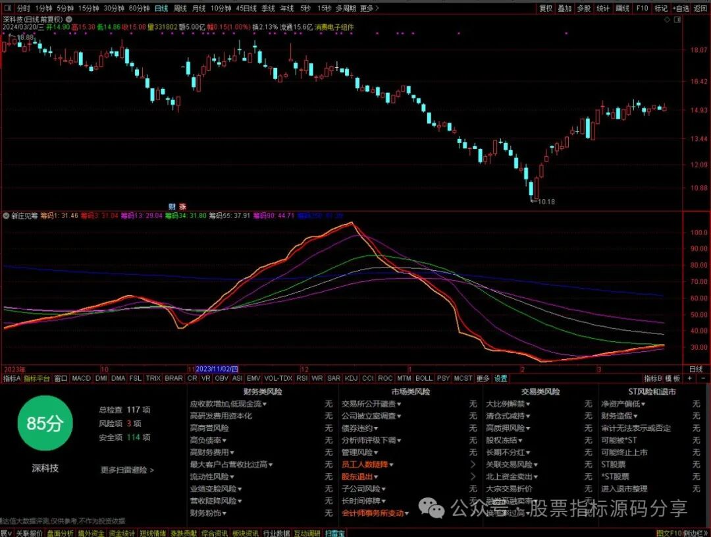Click the 日线 label on time axis
Image resolution: width=711 pixels, height=537 pixels.
(696, 369)
